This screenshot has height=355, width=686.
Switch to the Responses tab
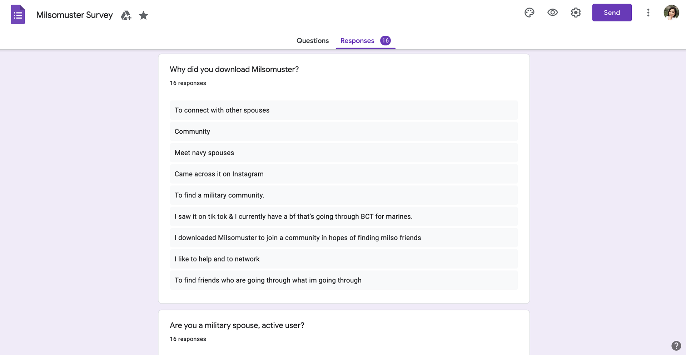[357, 41]
